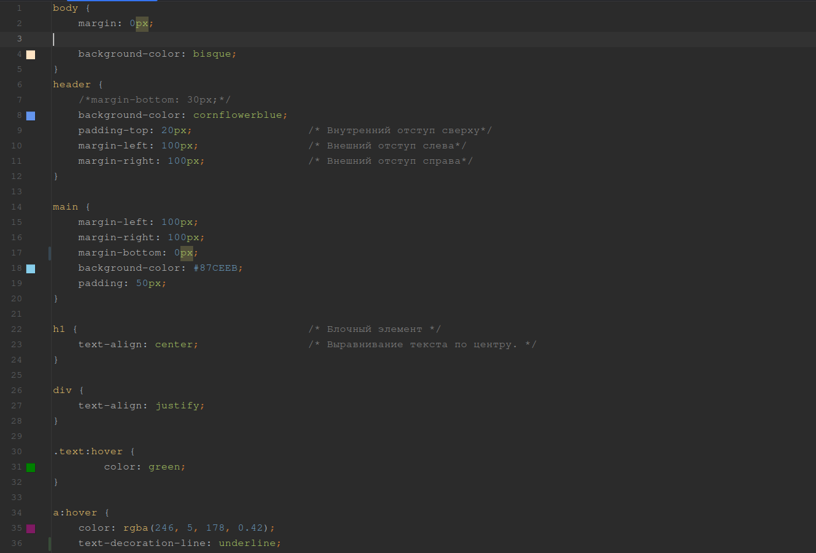816x553 pixels.
Task: Click the underline value of text-decoration-line
Action: click(x=247, y=543)
